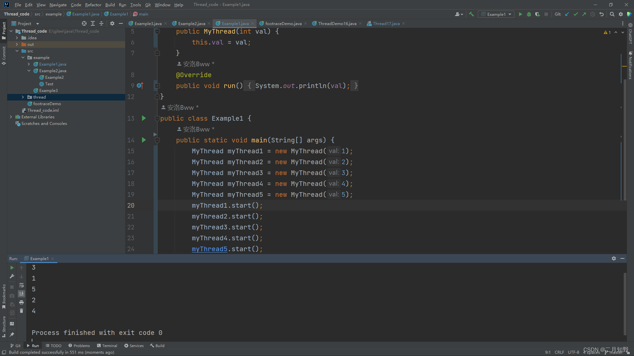Toggle the Notifications side panel
This screenshot has width=634, height=356.
click(630, 65)
